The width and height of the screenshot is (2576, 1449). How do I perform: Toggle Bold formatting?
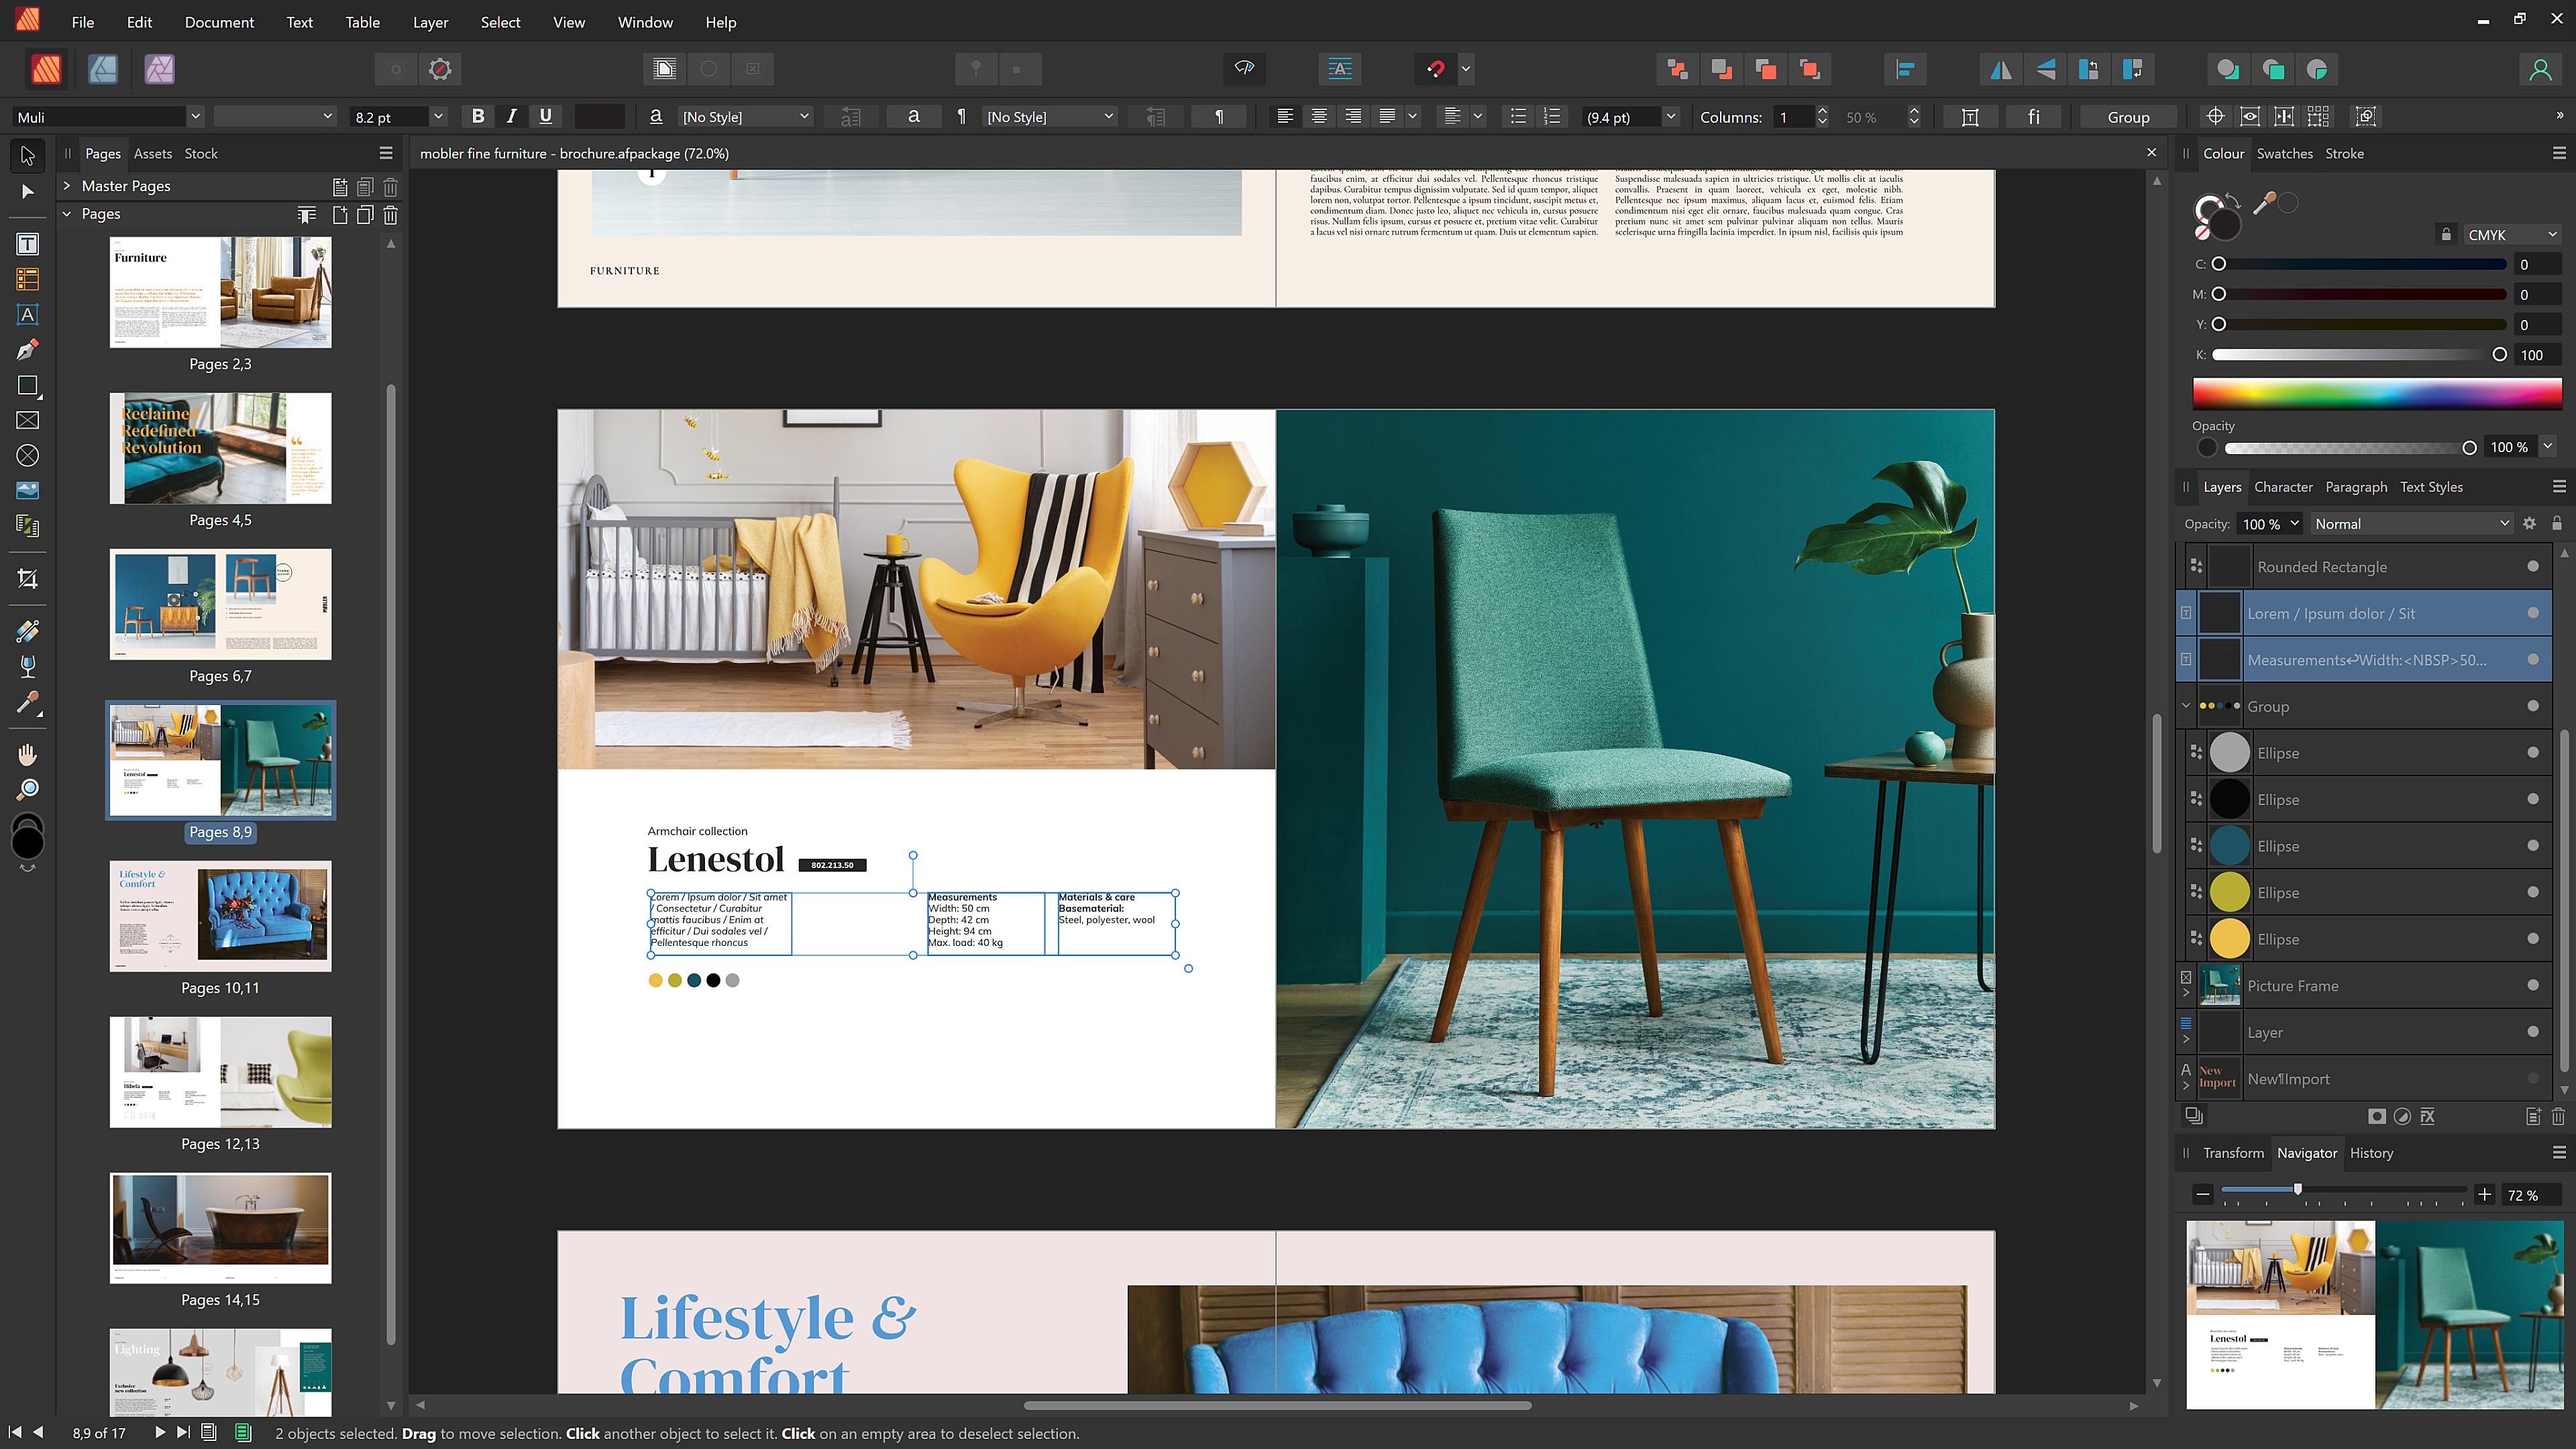point(478,116)
